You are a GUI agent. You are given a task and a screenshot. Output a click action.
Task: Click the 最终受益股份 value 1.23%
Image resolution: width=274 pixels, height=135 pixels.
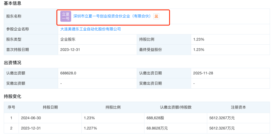[x=199, y=50]
